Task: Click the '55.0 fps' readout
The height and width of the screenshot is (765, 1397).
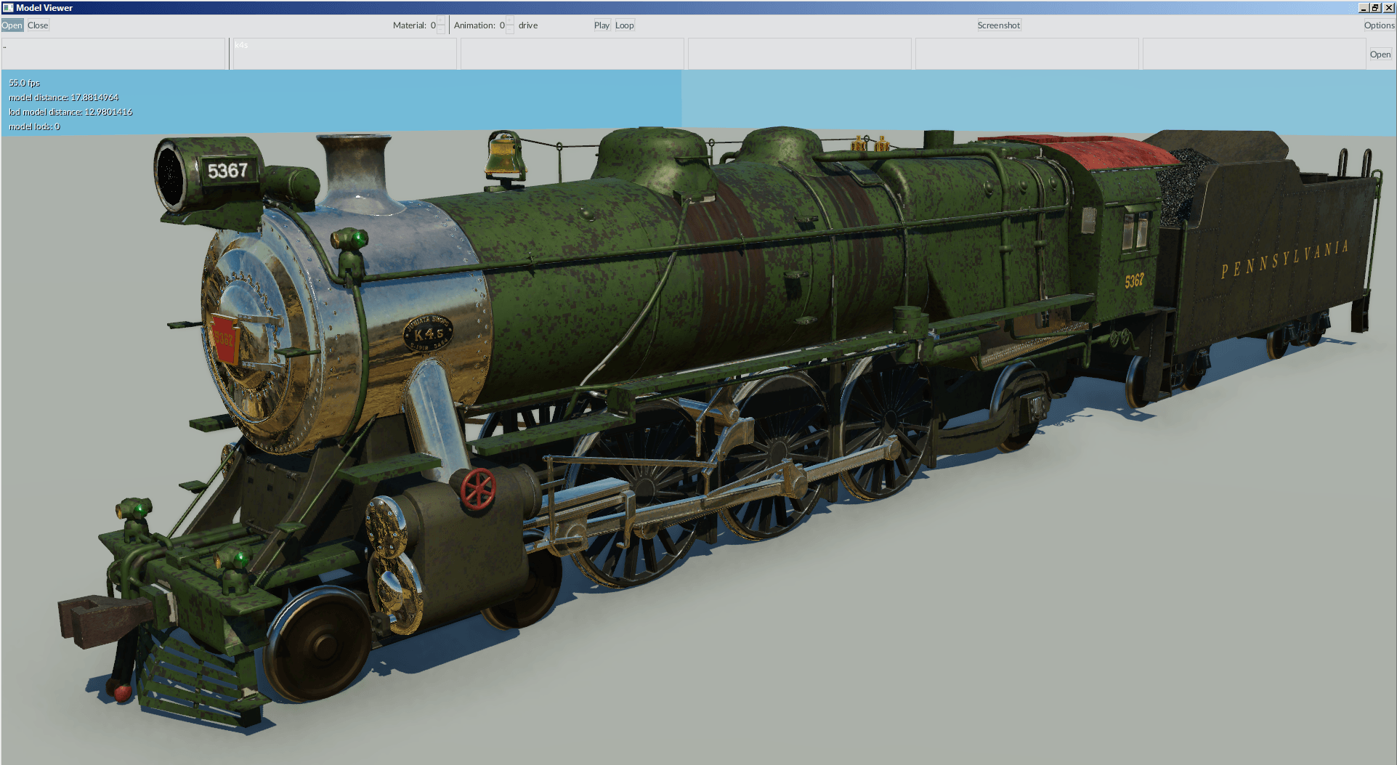Action: pyautogui.click(x=25, y=83)
